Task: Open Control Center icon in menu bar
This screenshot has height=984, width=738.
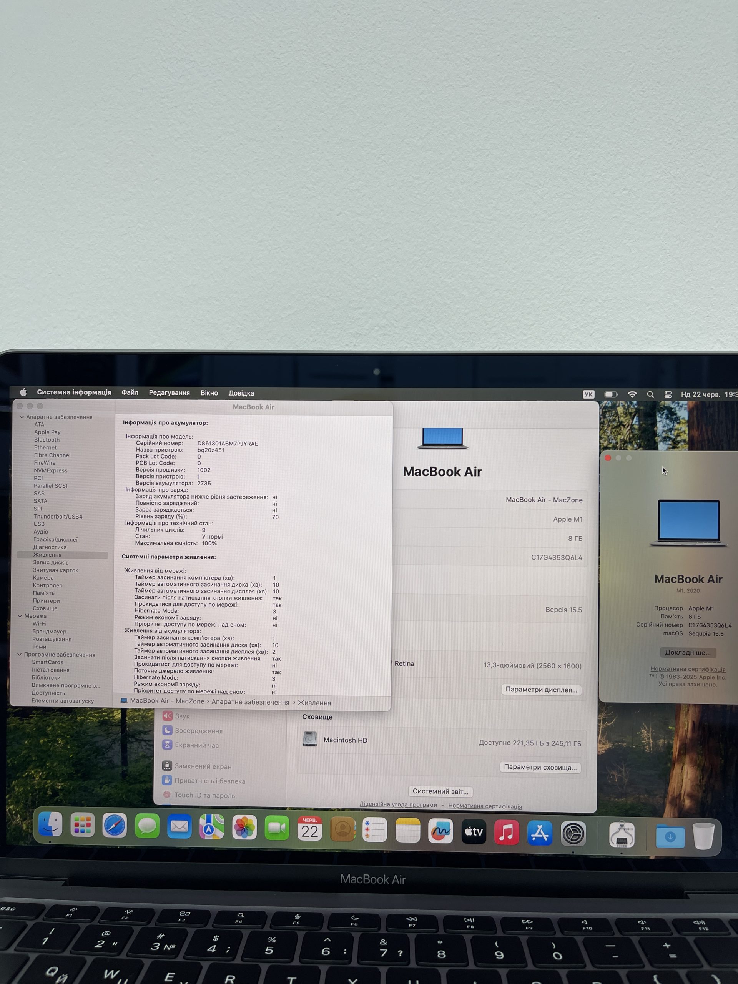Action: tap(668, 394)
